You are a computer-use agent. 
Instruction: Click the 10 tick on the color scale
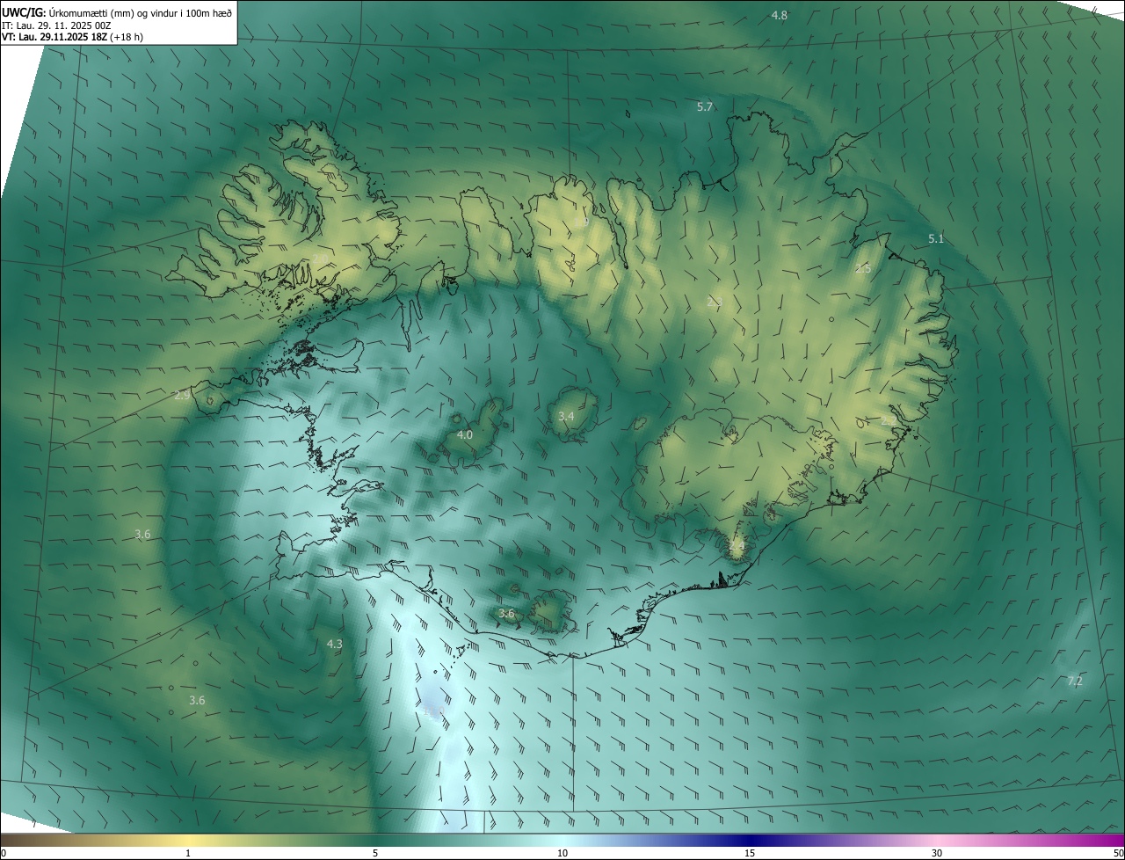tap(562, 853)
